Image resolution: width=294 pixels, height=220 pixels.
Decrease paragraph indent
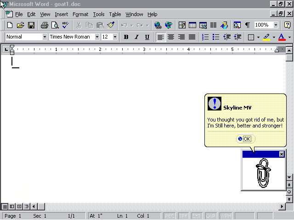click(226, 37)
